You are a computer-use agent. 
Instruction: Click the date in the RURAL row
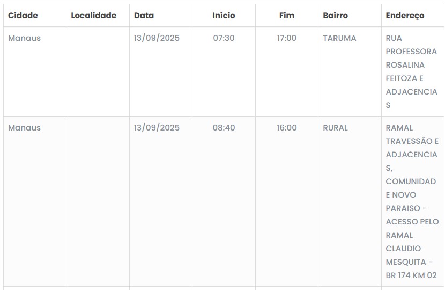157,128
